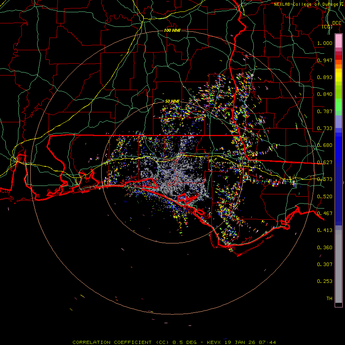The image size is (345, 345).
Task: Click the 100 NMI range ring label
Action: tap(172, 30)
